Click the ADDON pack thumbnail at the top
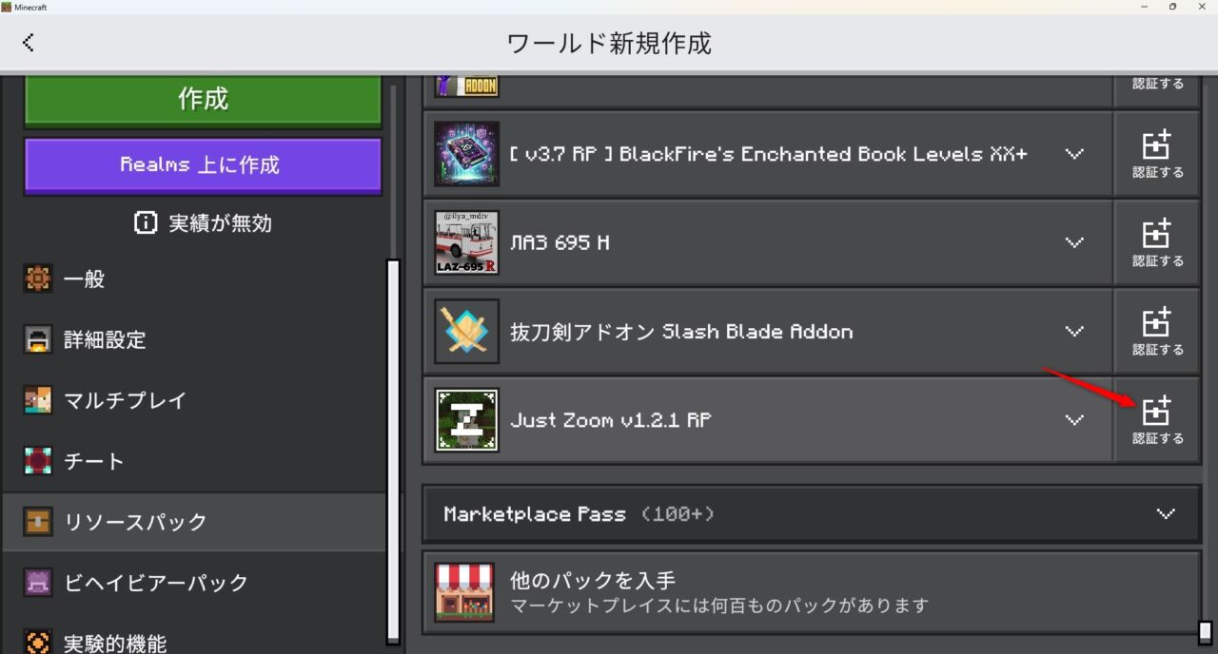 click(x=466, y=87)
